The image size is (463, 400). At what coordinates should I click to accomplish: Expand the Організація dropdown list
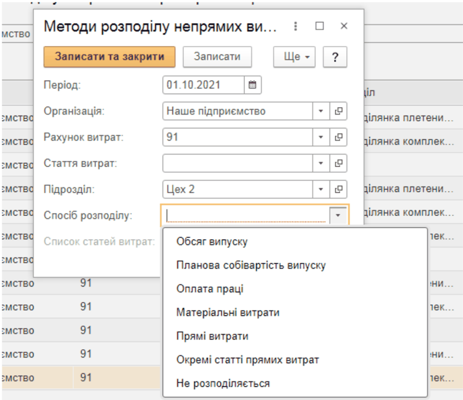pos(321,111)
